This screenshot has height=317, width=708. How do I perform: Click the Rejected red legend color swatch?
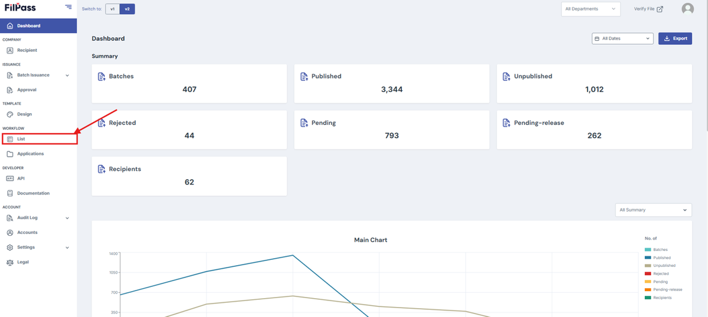pos(647,273)
